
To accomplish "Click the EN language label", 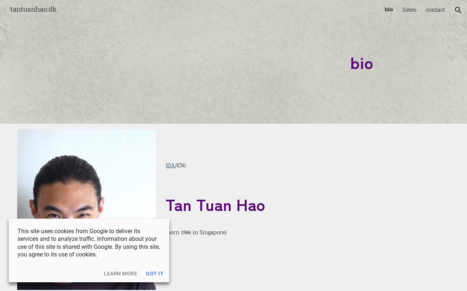I will (x=181, y=166).
